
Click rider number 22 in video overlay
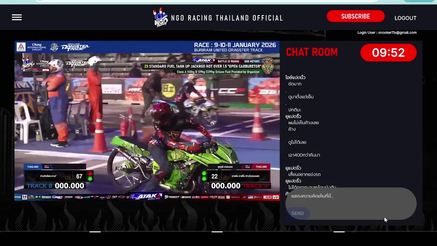[x=214, y=176]
